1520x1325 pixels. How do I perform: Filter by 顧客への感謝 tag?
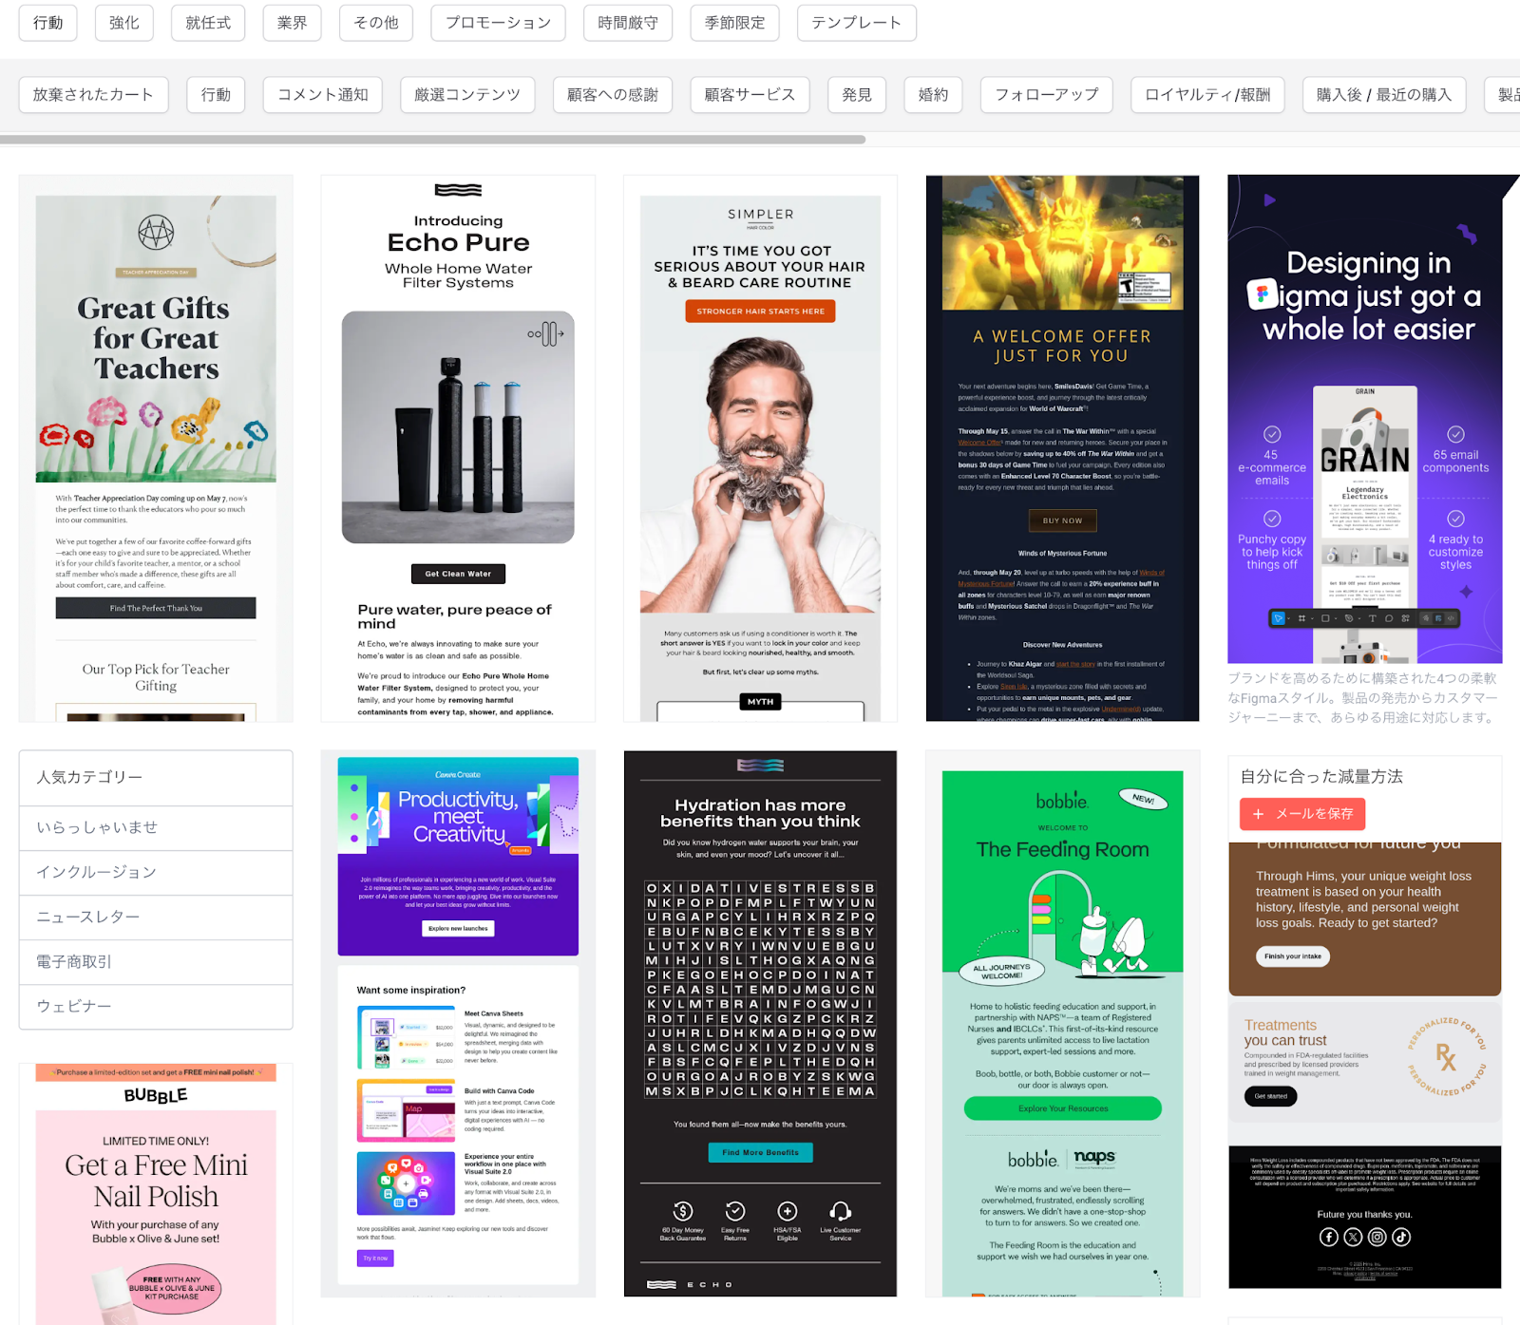[x=613, y=95]
